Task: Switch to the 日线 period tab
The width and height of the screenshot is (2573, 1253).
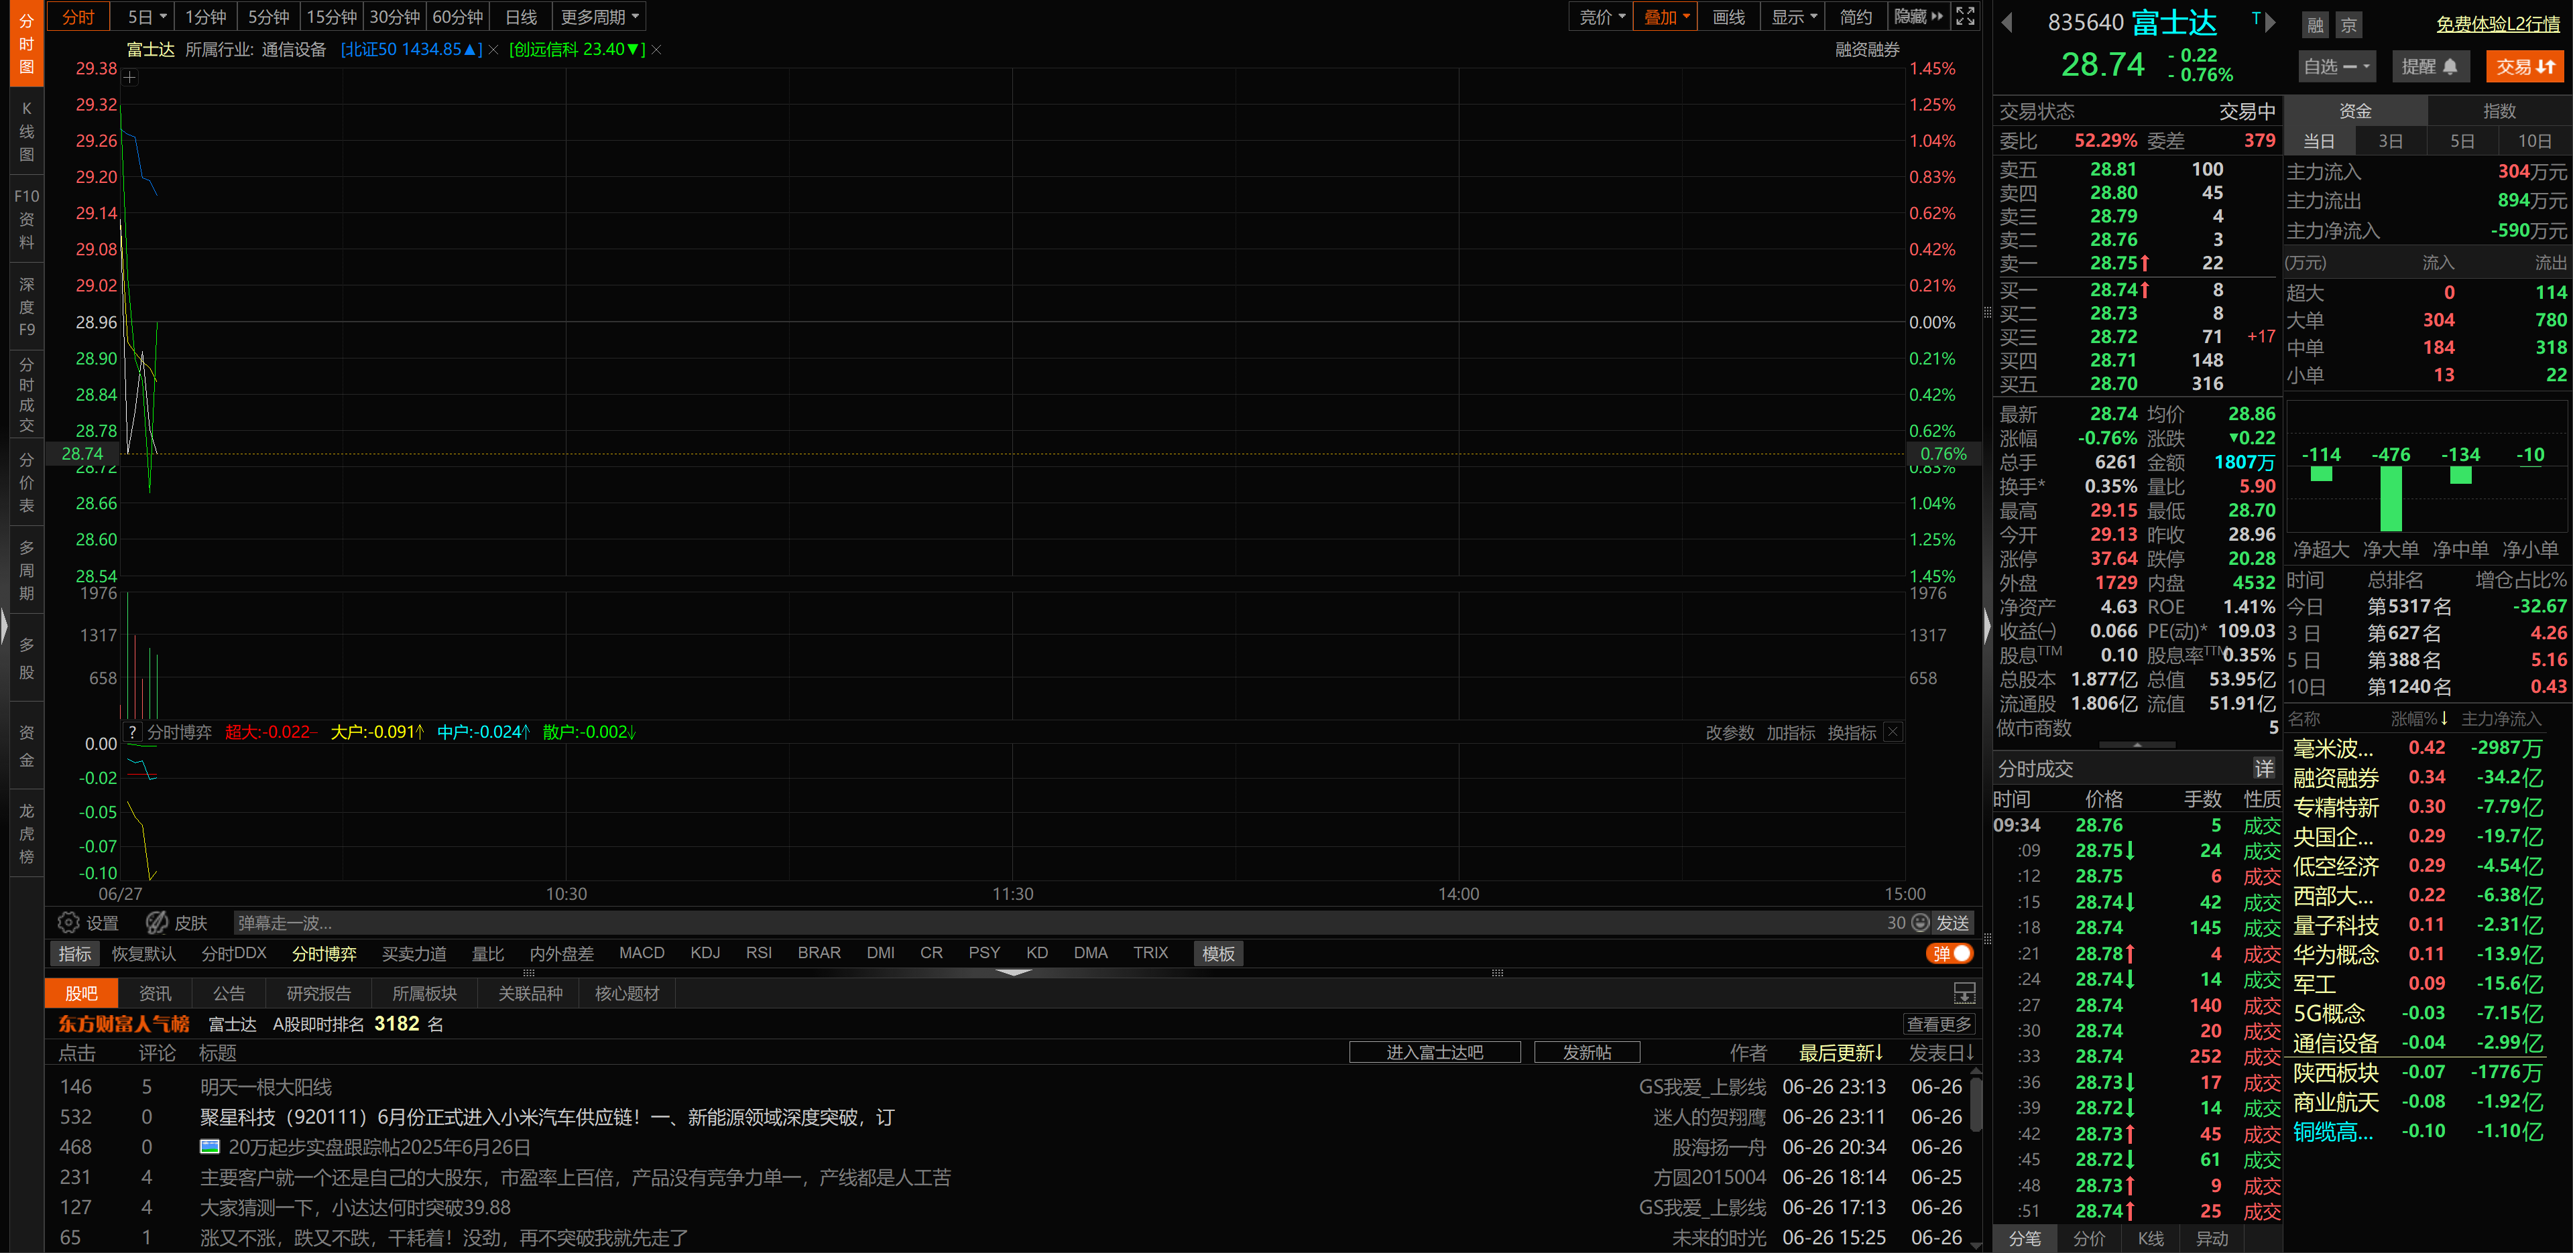Action: coord(520,17)
